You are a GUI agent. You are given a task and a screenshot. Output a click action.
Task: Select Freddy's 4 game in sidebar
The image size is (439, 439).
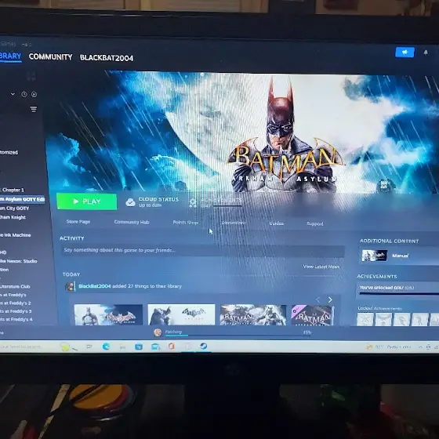pos(16,319)
